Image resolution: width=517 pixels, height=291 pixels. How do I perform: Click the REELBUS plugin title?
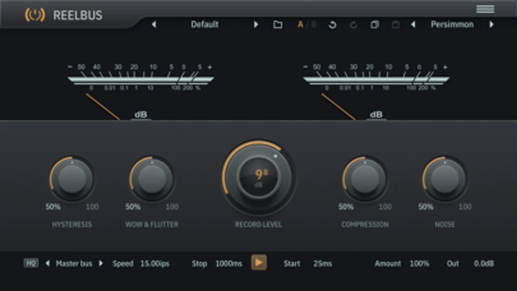(78, 15)
